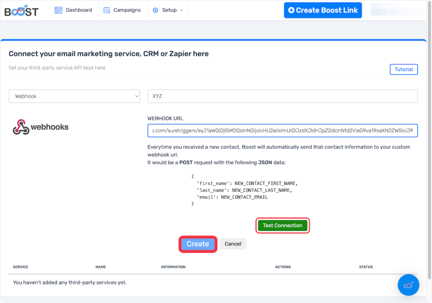The height and width of the screenshot is (303, 432).
Task: Open the blurred user account area
Action: (x=397, y=10)
